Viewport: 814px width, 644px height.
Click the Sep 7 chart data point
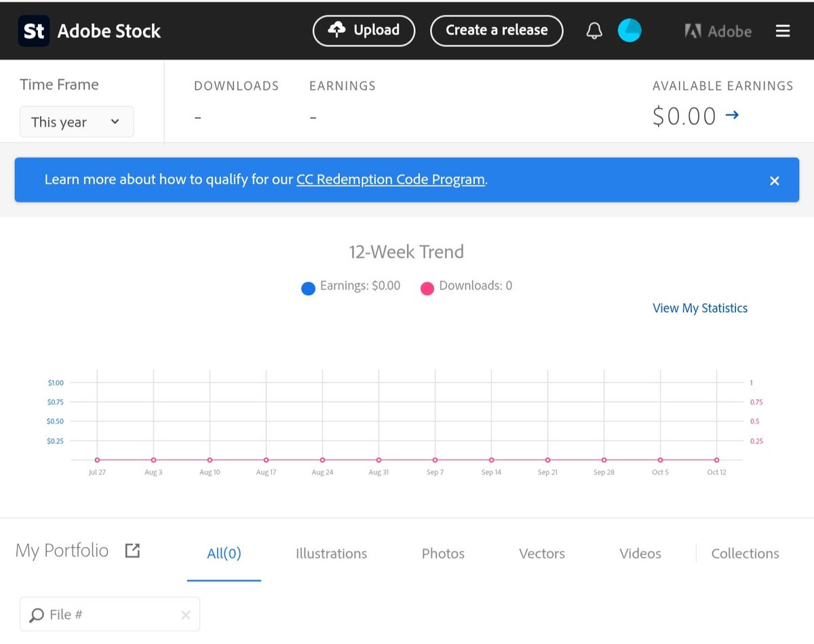click(x=435, y=460)
